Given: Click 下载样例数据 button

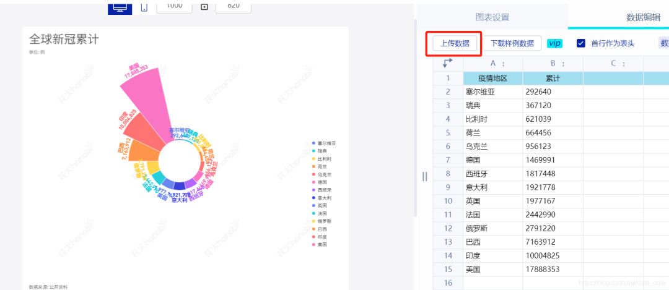Looking at the screenshot, I should tap(512, 43).
